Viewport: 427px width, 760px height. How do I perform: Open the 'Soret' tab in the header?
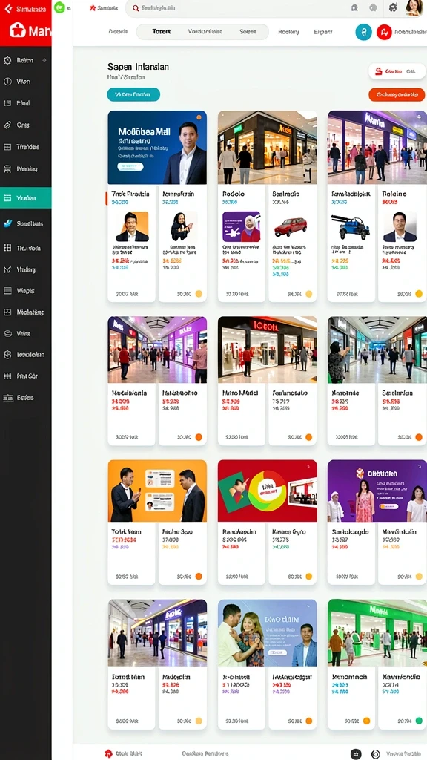point(248,31)
